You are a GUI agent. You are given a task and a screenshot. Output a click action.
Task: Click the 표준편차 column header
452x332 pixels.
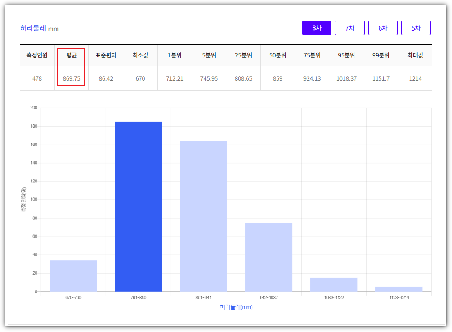point(106,55)
